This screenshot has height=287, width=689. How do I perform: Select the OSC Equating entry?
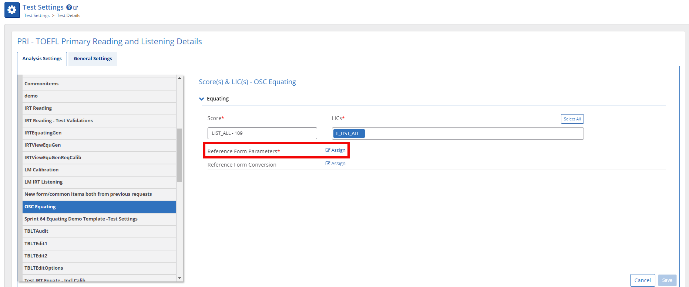click(99, 207)
